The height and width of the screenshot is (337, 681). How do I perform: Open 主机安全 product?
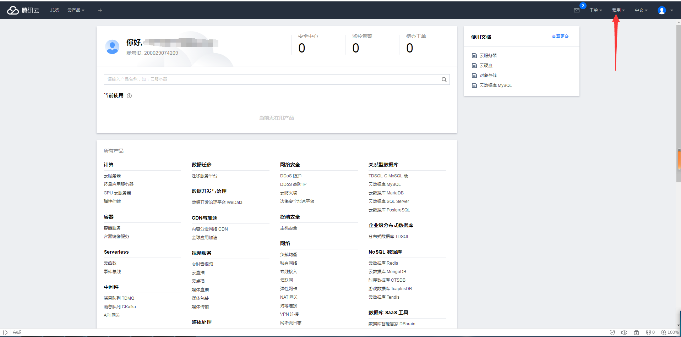click(x=289, y=228)
